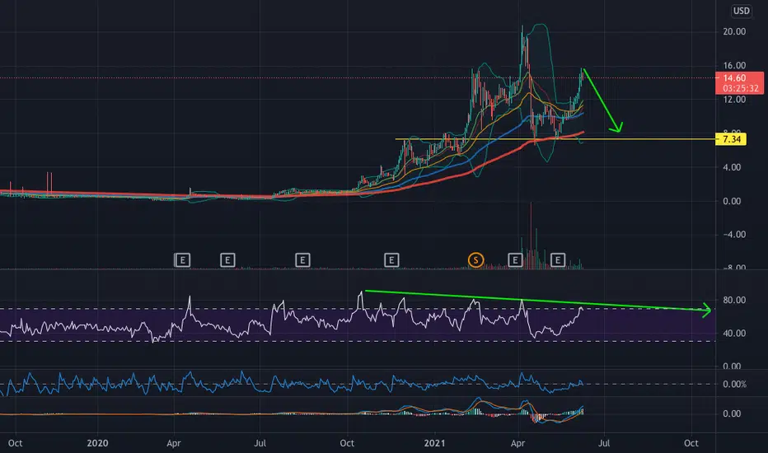Open the earnings E marker directly above Apr 2021
Screen dimensions: 768x453
click(515, 260)
